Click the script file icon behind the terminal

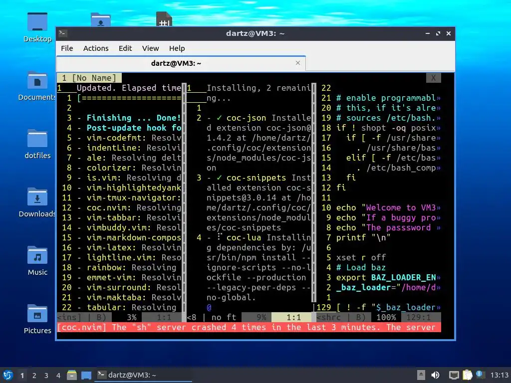164,19
